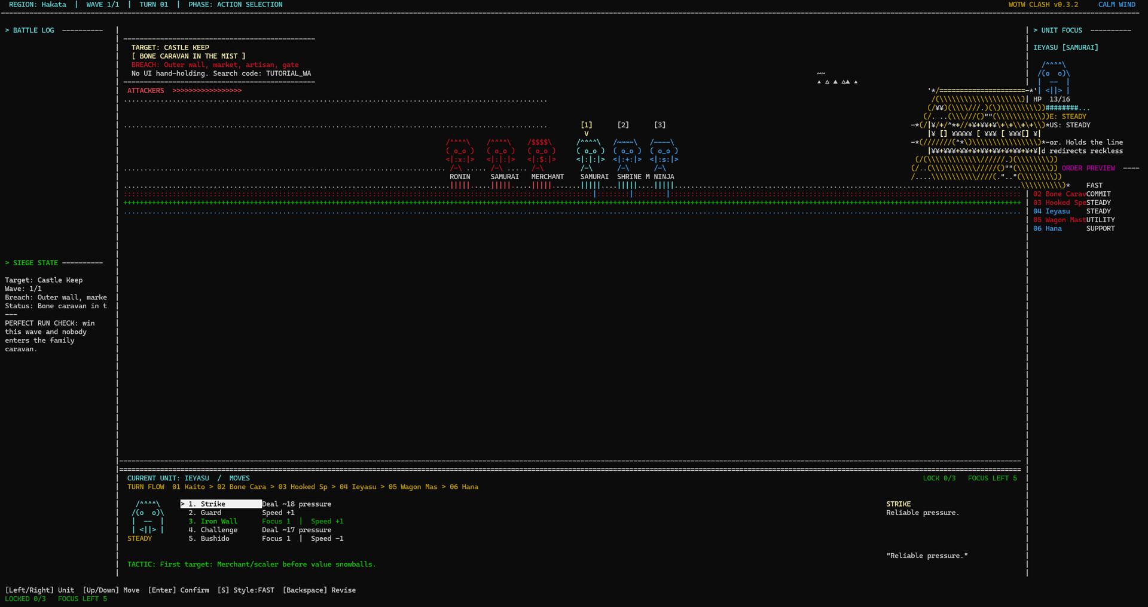Viewport: 1148px width, 607px height.
Task: Click the ATTACKERS label
Action: click(x=145, y=91)
